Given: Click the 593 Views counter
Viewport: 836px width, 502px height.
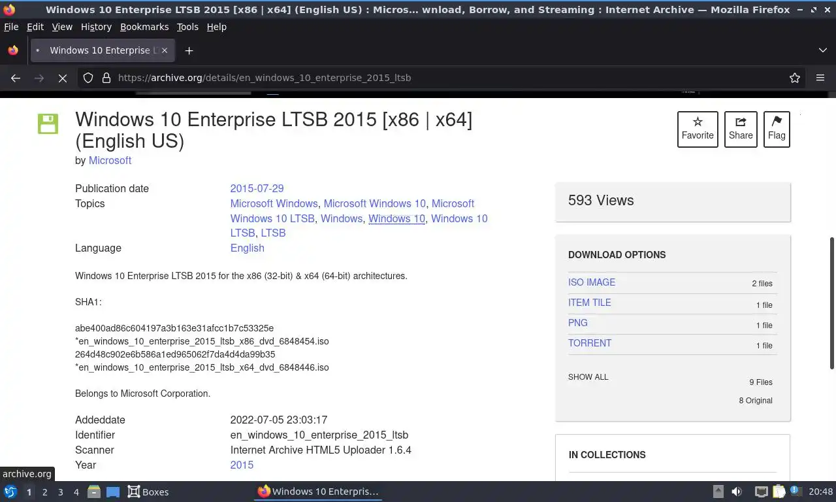Looking at the screenshot, I should [601, 201].
